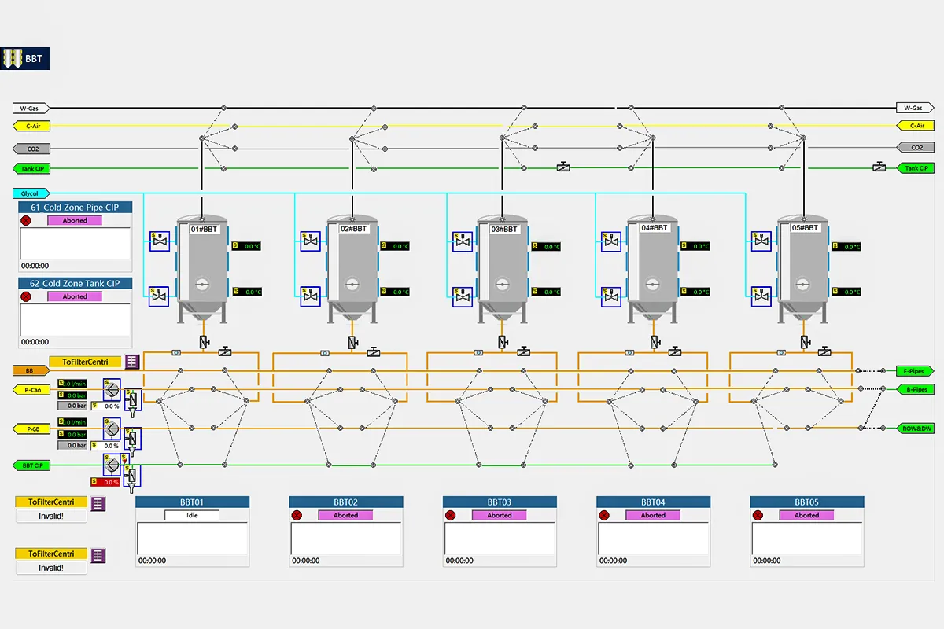Click the 61_Cold Zone Pipe CIP header
The image size is (944, 629).
75,208
